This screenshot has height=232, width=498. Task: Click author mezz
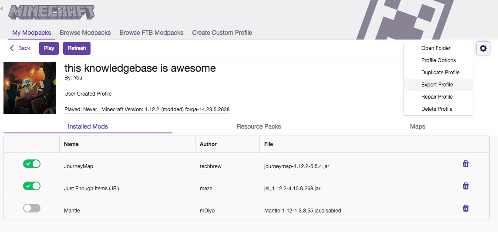[206, 188]
